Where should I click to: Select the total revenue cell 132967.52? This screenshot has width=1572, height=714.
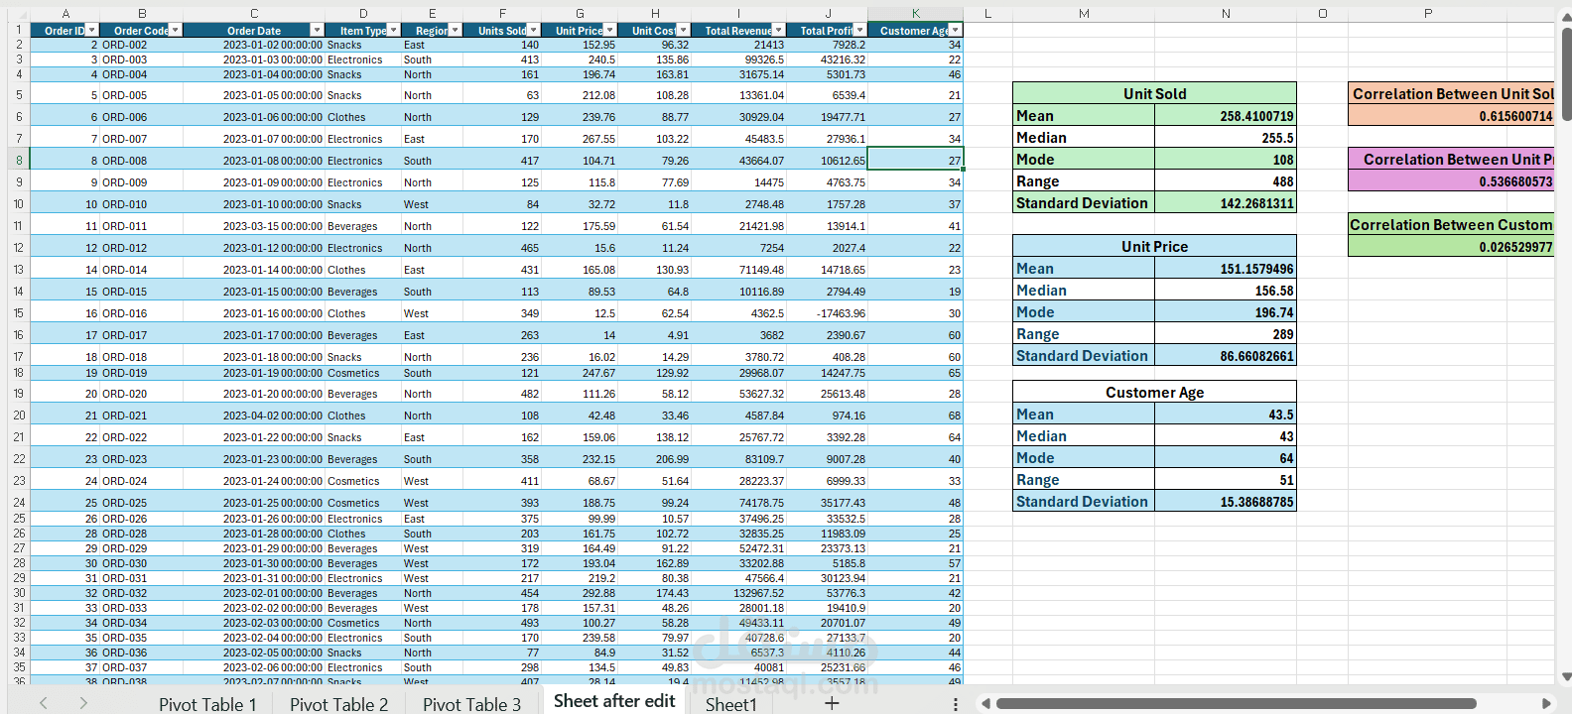(738, 593)
